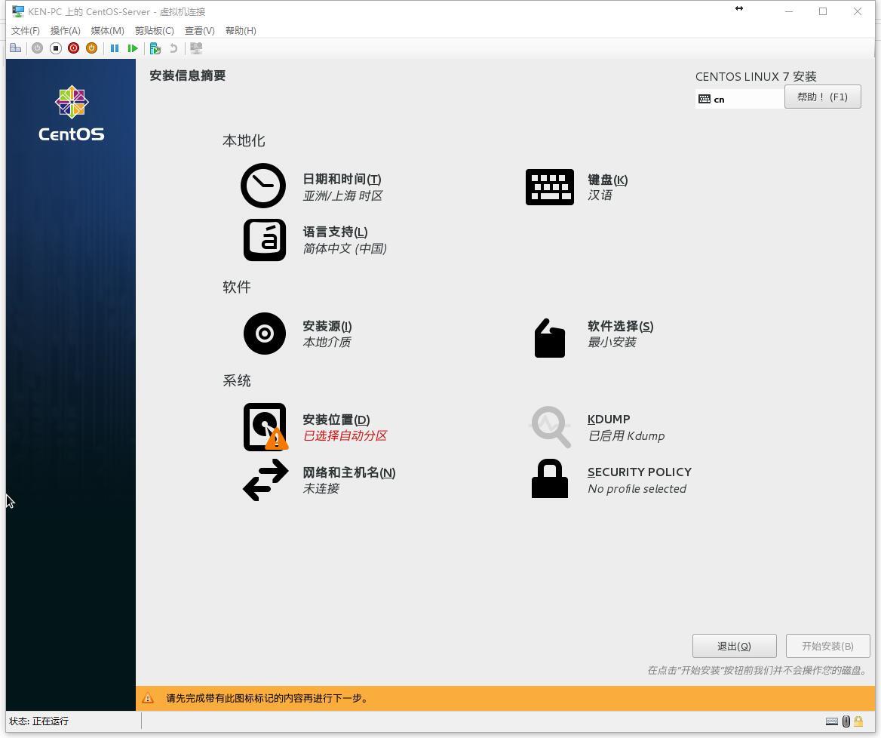Select 网络和主机名(N) link
Image resolution: width=881 pixels, height=738 pixels.
coord(349,472)
